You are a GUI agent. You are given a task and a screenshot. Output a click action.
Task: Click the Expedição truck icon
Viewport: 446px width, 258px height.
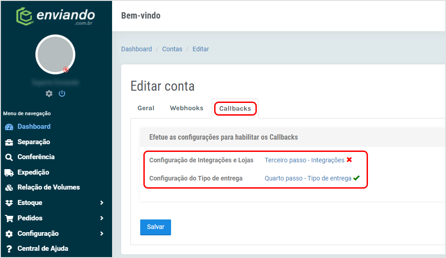[9, 172]
